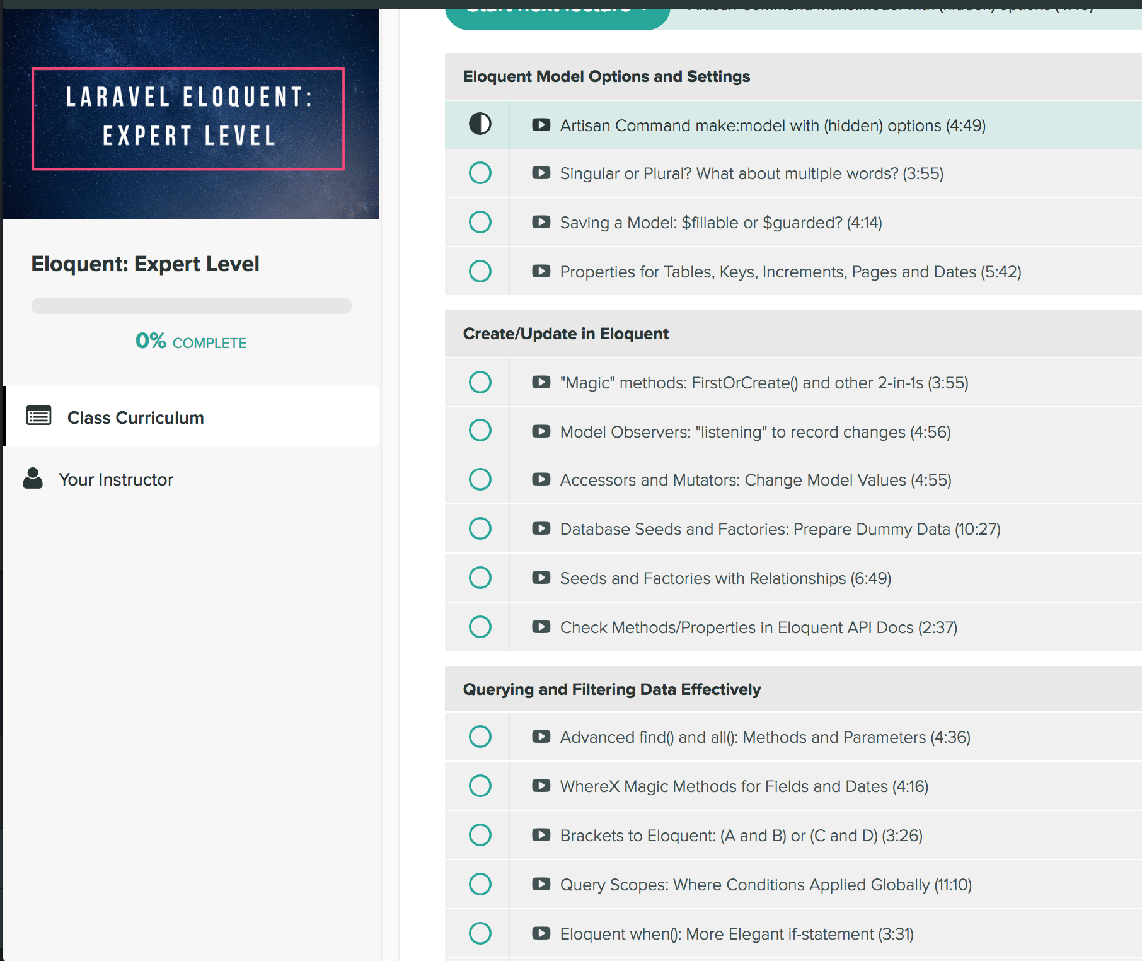Click completion circle for Singular or Plural lecture
Image resolution: width=1142 pixels, height=961 pixels.
click(x=480, y=173)
